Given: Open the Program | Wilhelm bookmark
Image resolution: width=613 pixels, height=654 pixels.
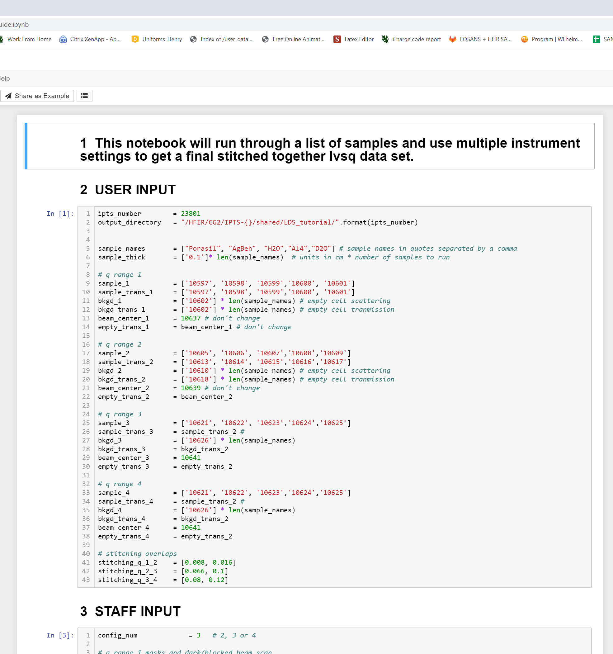Looking at the screenshot, I should click(x=556, y=39).
